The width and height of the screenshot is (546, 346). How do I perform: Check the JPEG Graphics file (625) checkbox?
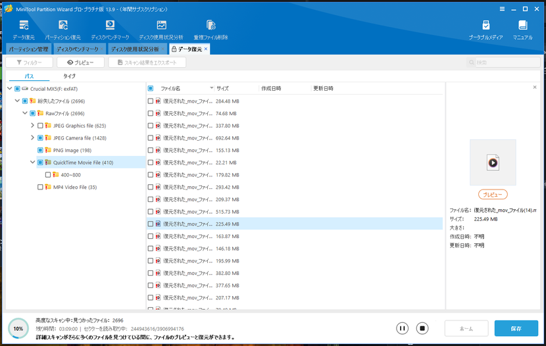point(40,126)
